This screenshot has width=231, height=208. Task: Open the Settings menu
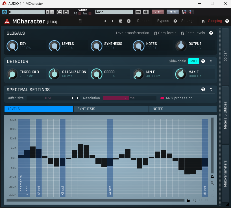pyautogui.click(x=188, y=21)
